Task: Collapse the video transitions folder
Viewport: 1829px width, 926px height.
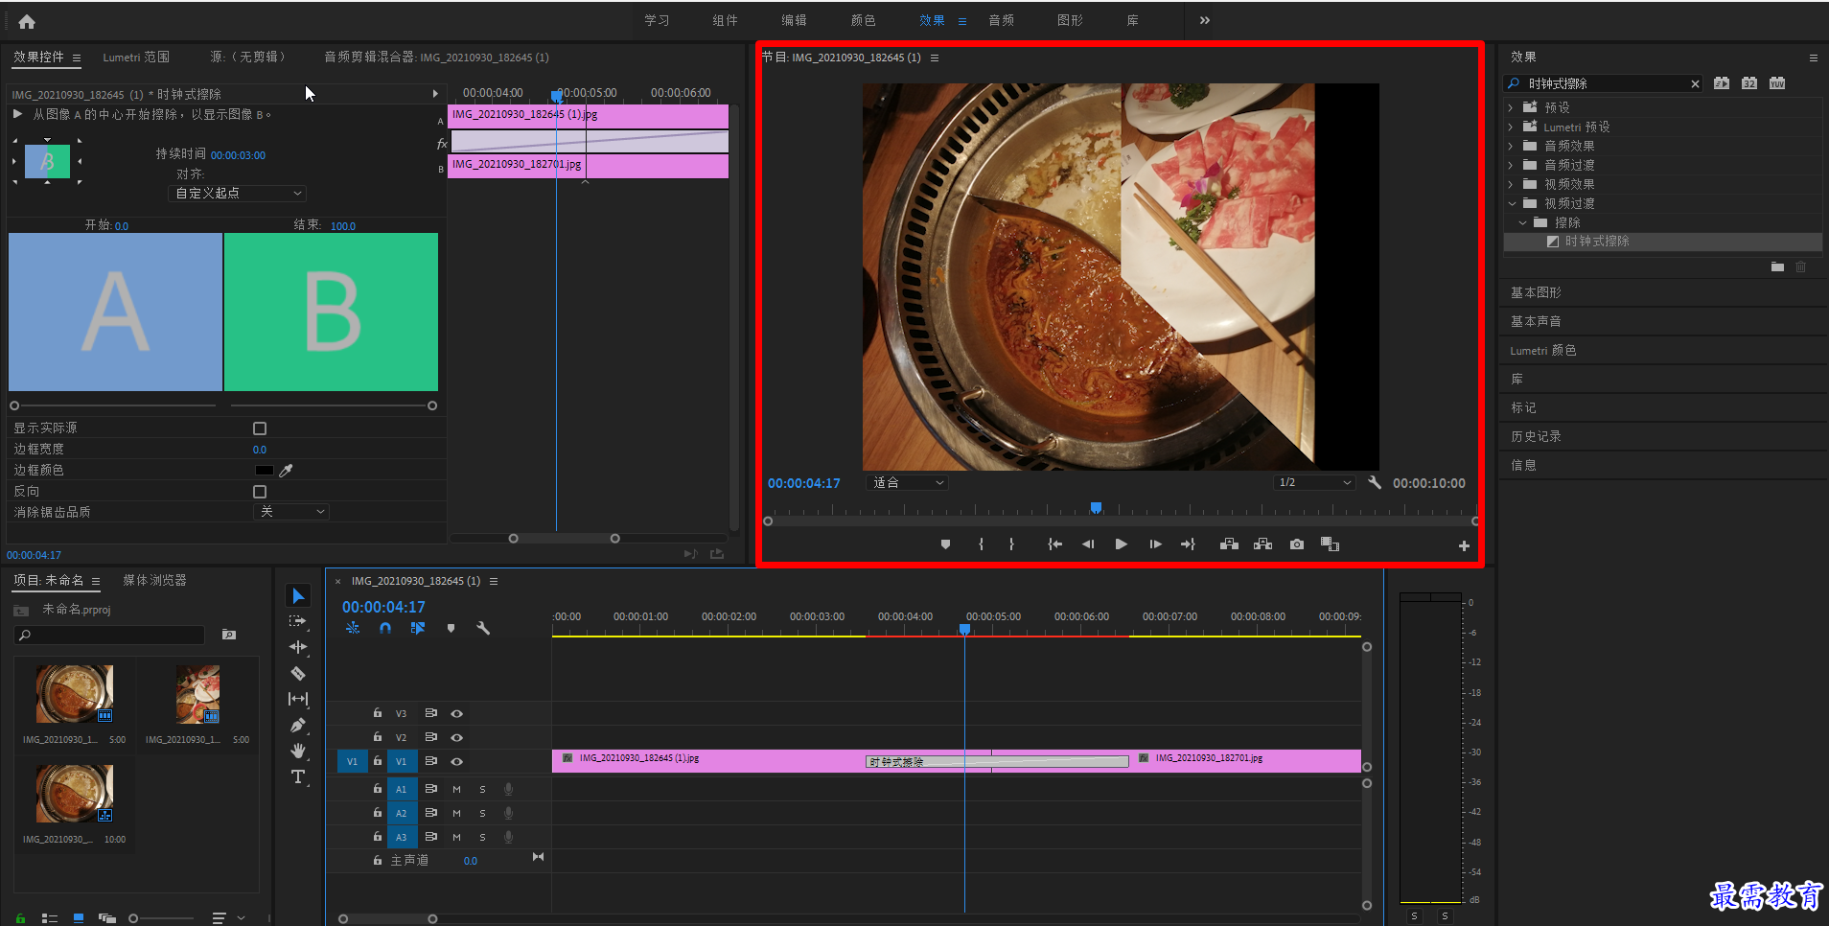Action: (1512, 203)
